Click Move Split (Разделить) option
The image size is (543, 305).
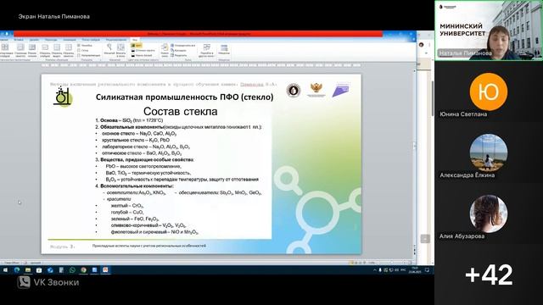pyautogui.click(x=179, y=55)
